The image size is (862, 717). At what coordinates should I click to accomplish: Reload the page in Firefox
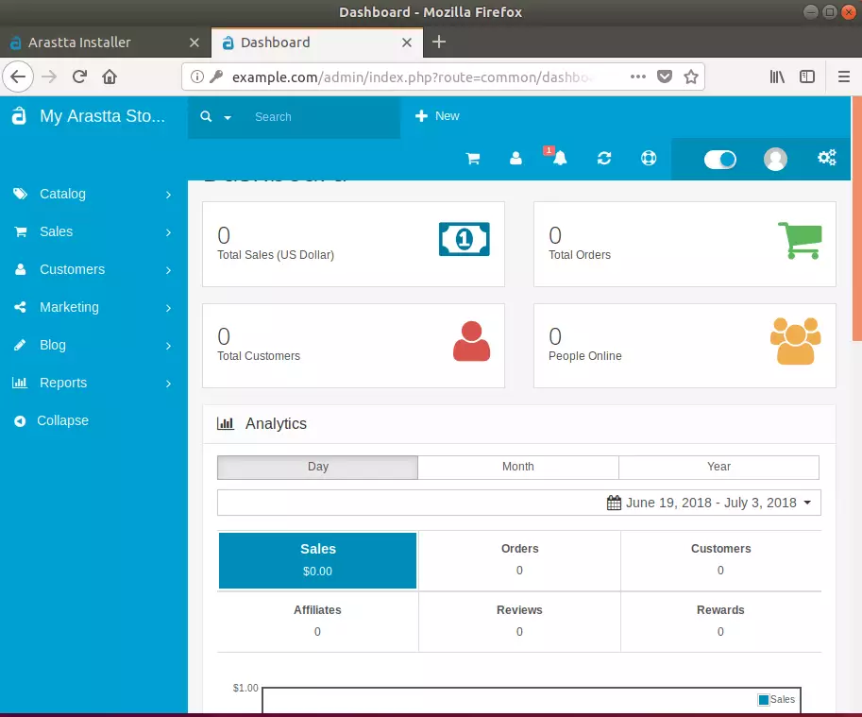coord(79,77)
